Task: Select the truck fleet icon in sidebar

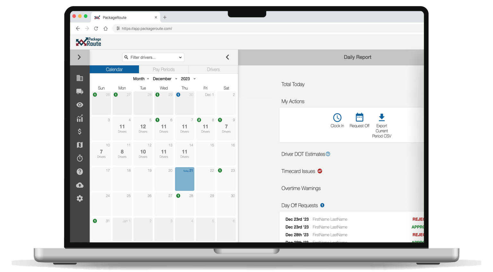Action: coord(80,91)
